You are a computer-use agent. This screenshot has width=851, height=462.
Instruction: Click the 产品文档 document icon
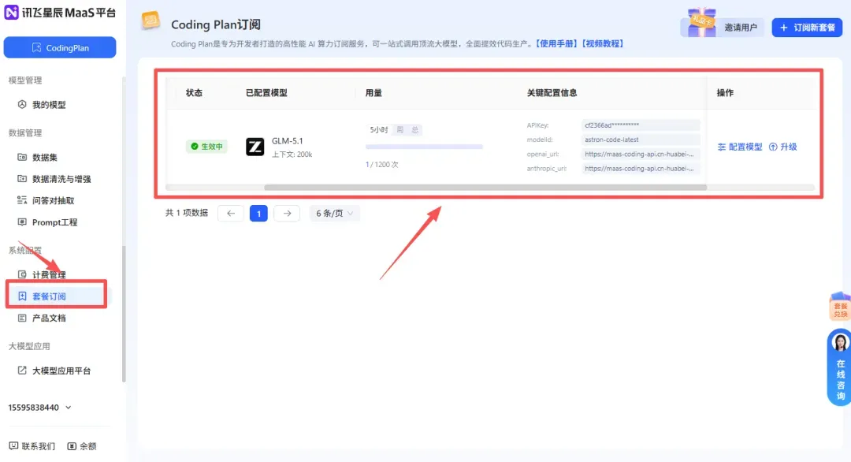tap(22, 318)
